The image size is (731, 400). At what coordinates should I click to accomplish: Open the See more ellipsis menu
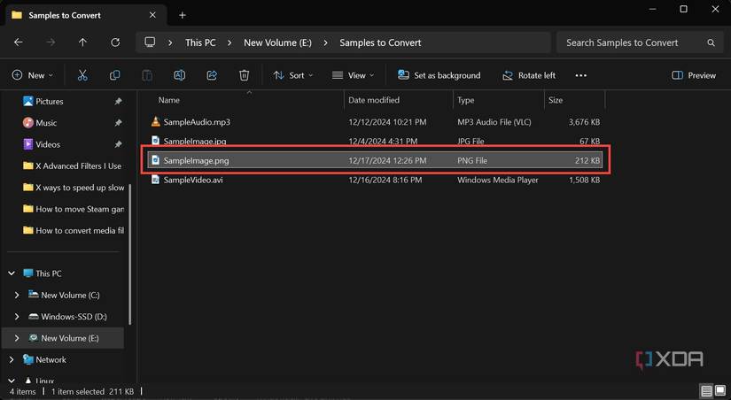tap(581, 75)
